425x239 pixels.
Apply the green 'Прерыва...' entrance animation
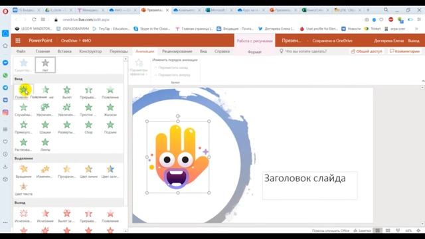pos(88,92)
